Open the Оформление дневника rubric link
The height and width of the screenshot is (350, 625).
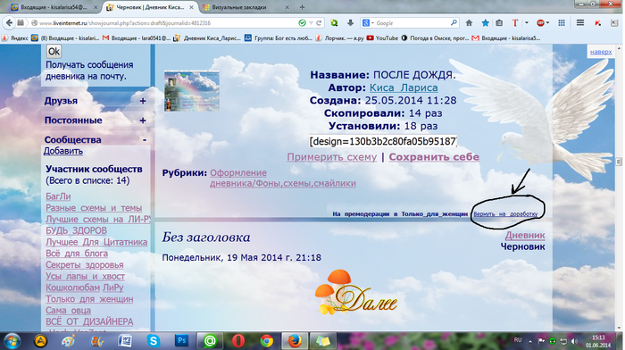point(283,179)
